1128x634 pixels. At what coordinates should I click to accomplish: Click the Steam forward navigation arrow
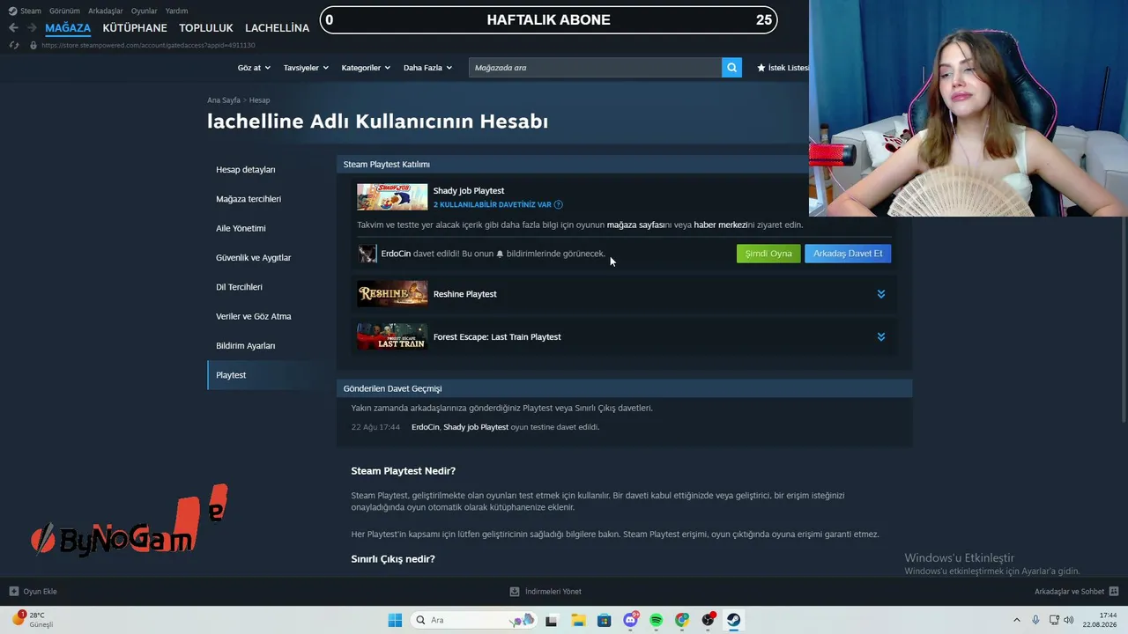click(x=32, y=28)
